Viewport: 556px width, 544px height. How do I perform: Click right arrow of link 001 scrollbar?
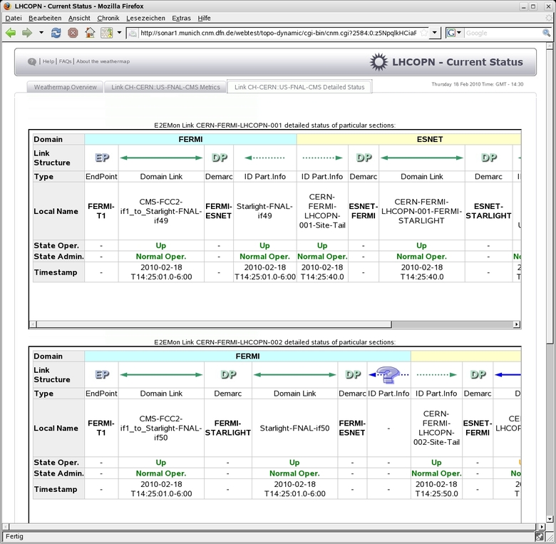pyautogui.click(x=517, y=324)
